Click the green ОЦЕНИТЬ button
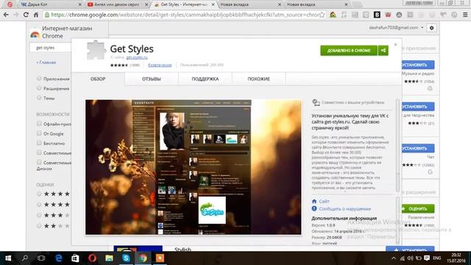471x265 pixels. pos(417,208)
